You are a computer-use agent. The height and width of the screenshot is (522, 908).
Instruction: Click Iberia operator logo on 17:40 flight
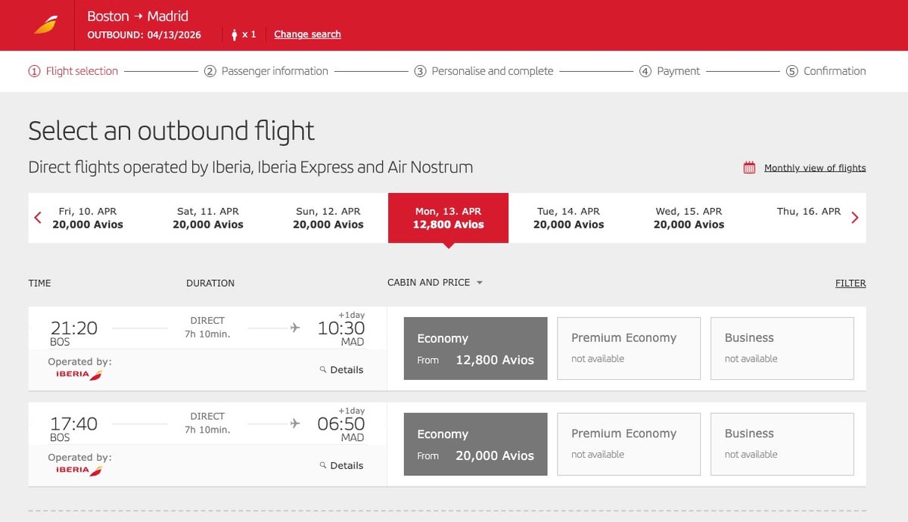[x=79, y=470]
